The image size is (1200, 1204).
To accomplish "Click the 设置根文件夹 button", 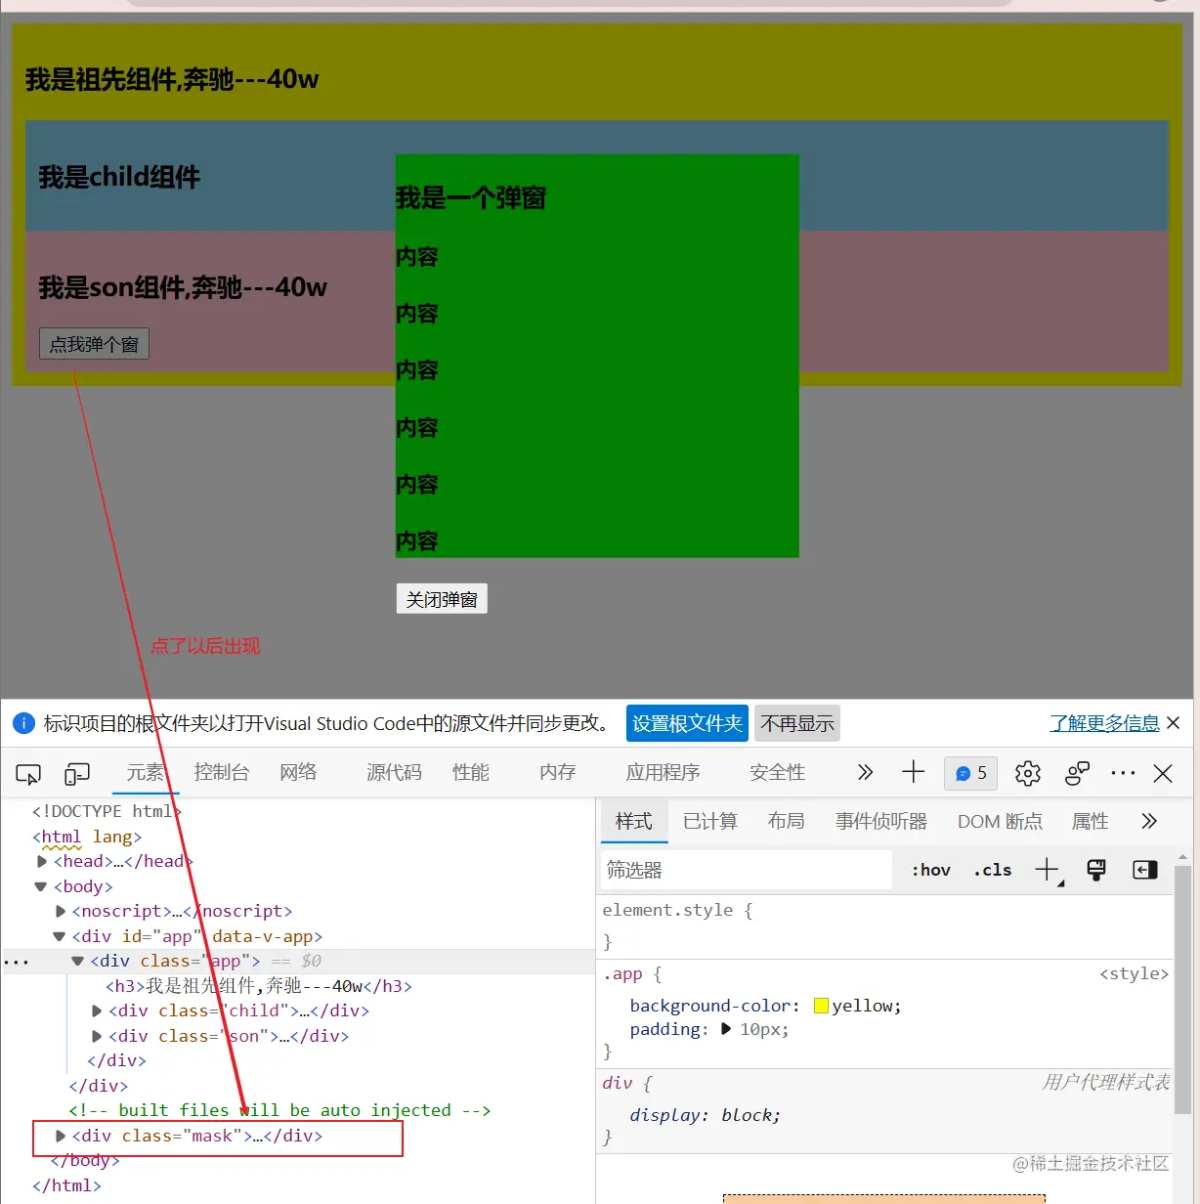I will click(687, 723).
